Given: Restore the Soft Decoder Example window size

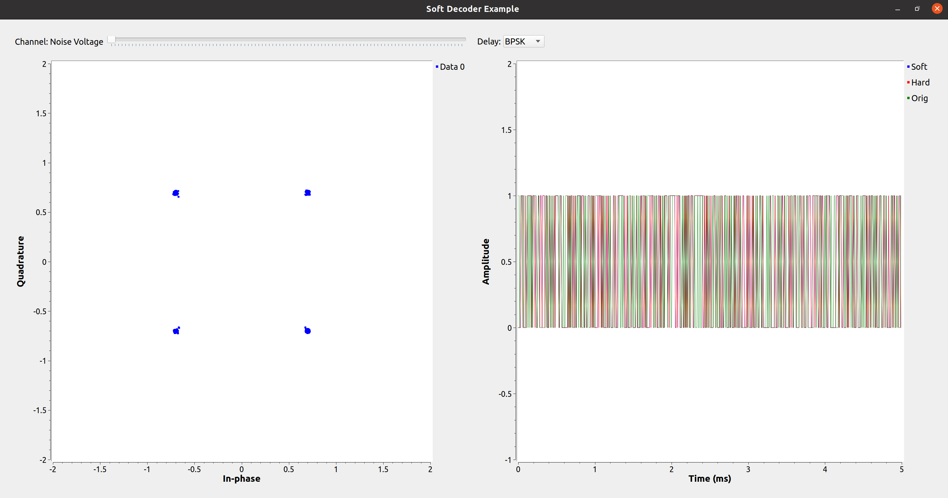Looking at the screenshot, I should (917, 9).
